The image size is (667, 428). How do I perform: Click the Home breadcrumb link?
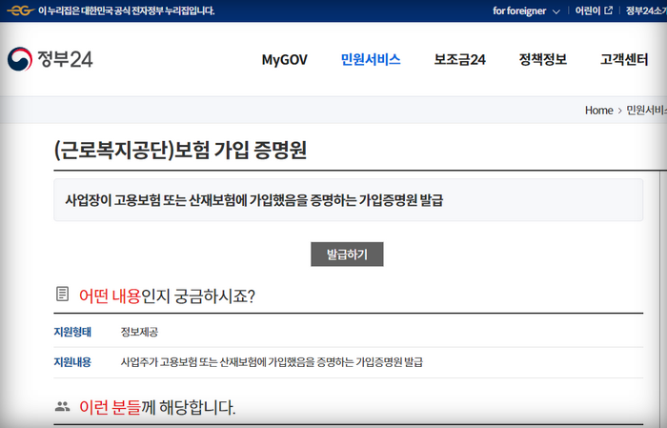tap(598, 110)
